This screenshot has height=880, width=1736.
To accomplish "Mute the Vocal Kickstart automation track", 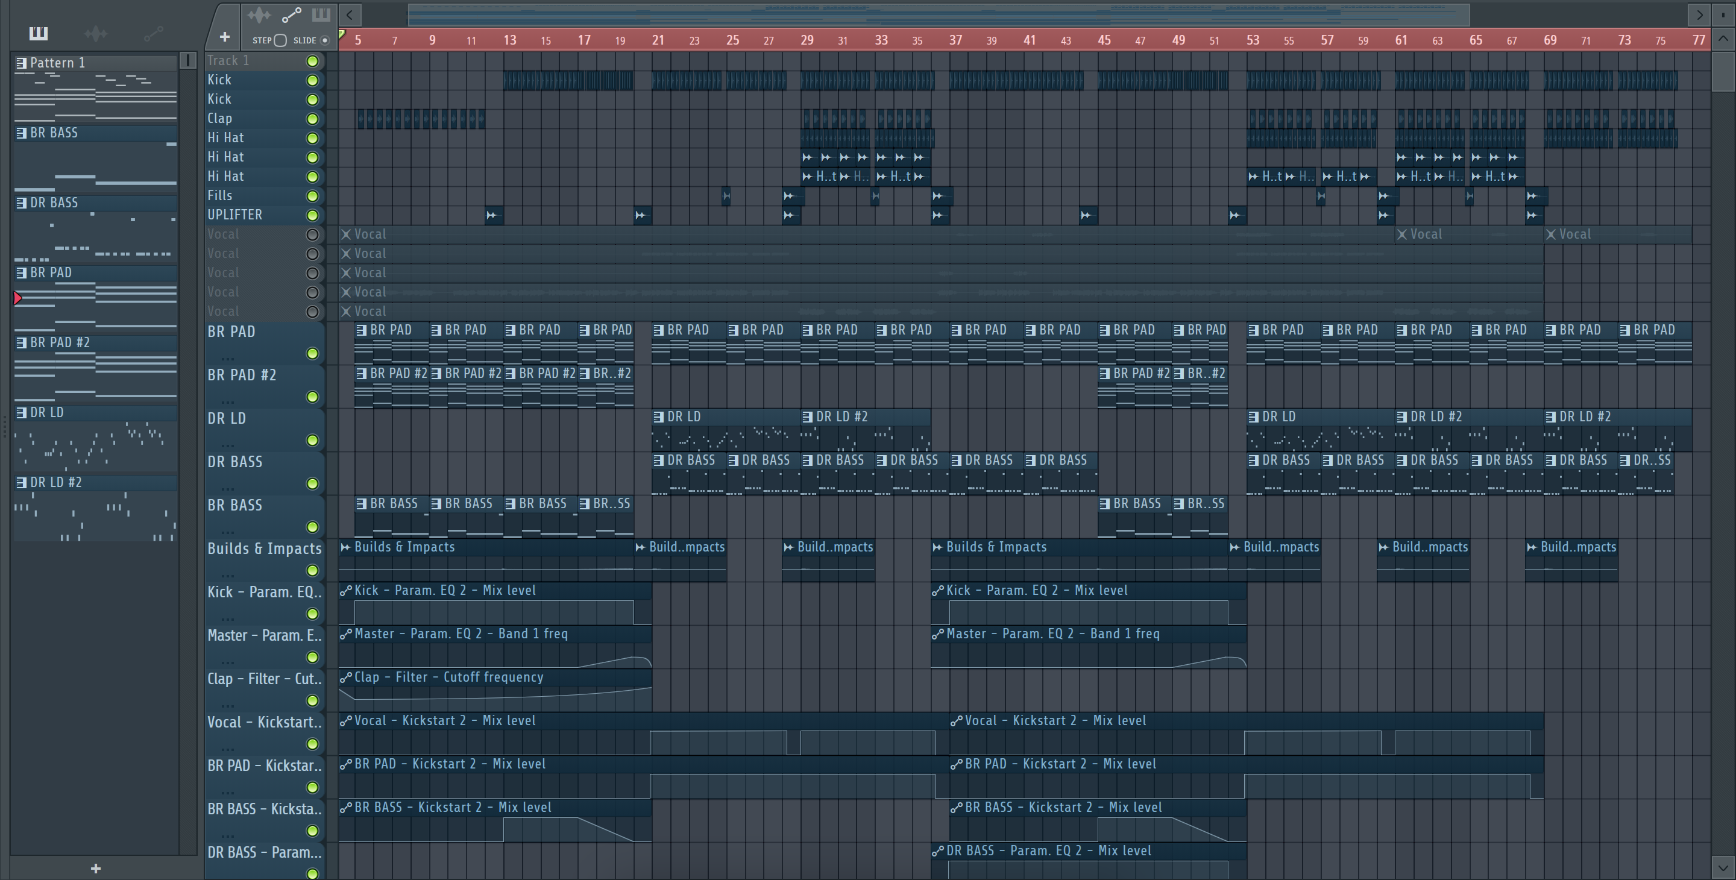I will 312,744.
